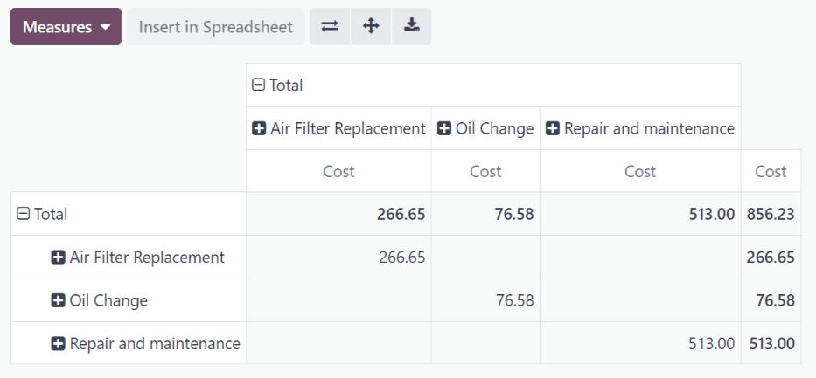Click the Download xlsx icon
The height and width of the screenshot is (378, 816).
pos(411,26)
